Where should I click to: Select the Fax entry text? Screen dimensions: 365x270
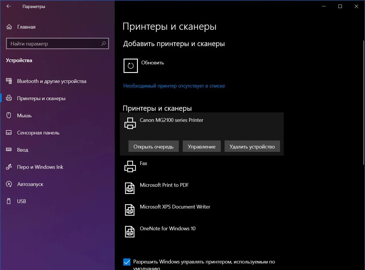click(143, 163)
